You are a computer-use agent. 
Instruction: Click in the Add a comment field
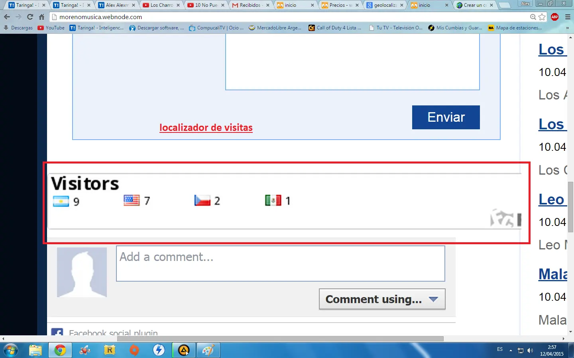point(281,263)
